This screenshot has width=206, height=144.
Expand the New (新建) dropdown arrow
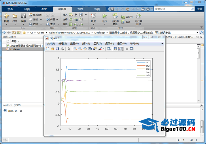6,25
